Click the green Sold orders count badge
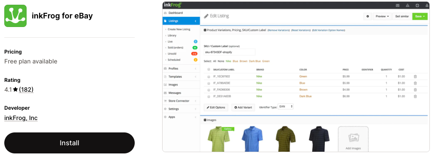This screenshot has width=435, height=156. click(x=195, y=48)
